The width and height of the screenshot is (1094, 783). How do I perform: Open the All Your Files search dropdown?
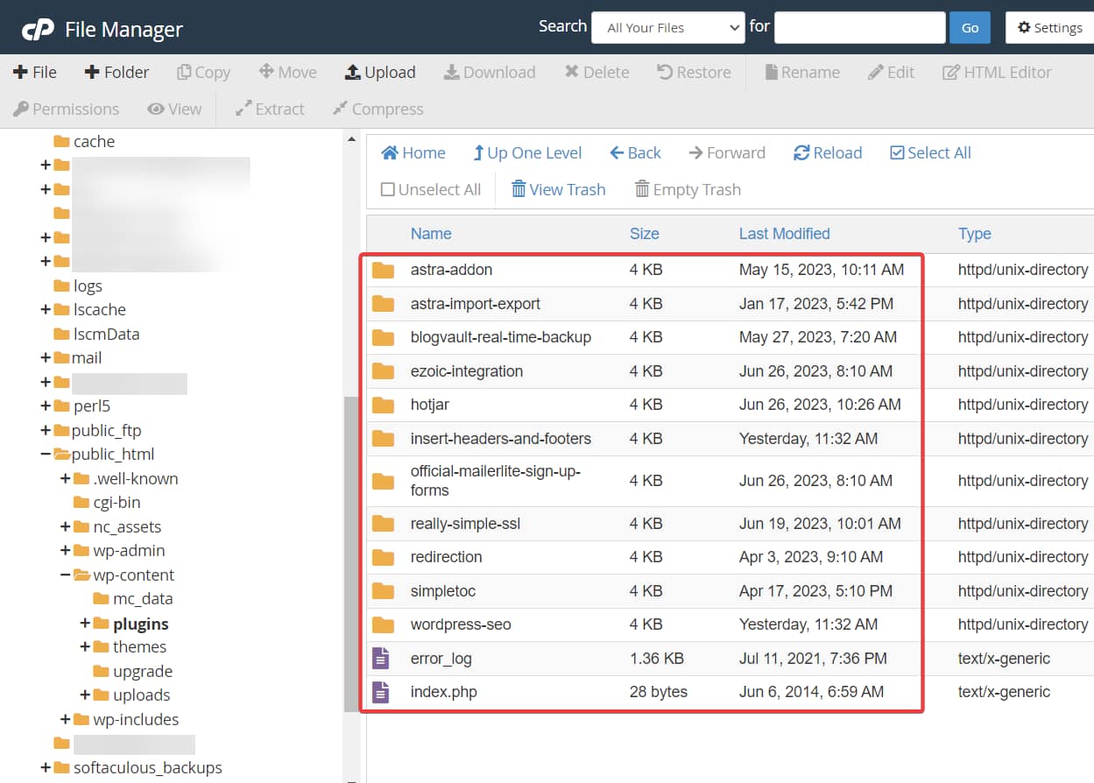(667, 27)
